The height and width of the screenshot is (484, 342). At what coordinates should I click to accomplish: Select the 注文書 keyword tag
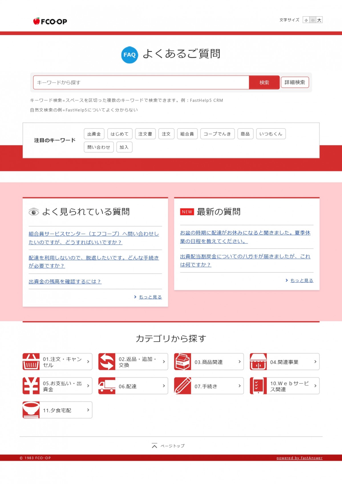click(x=145, y=134)
